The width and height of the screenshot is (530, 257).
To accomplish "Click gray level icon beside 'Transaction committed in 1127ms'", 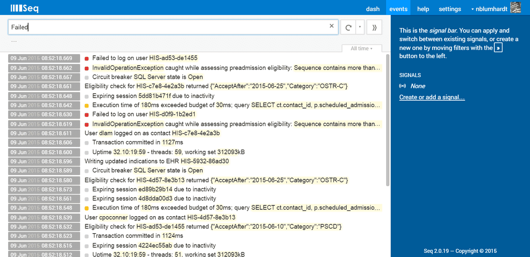I will click(87, 143).
